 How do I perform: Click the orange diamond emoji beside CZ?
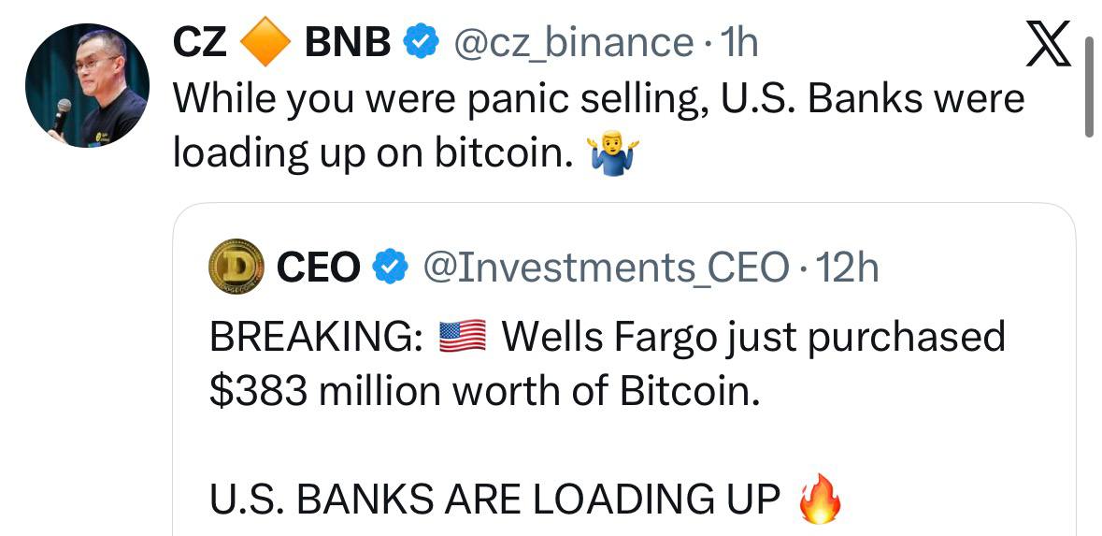click(265, 43)
